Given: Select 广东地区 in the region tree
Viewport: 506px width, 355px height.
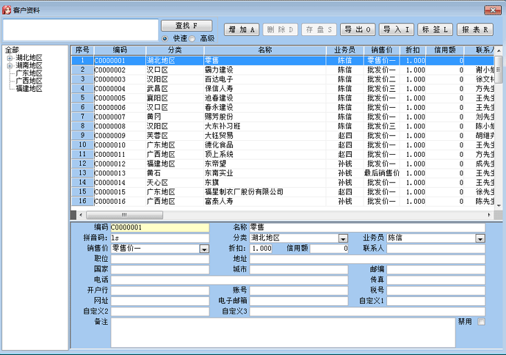Looking at the screenshot, I should coord(29,73).
